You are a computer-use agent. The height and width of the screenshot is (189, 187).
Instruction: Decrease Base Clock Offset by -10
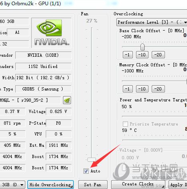coord(142,55)
